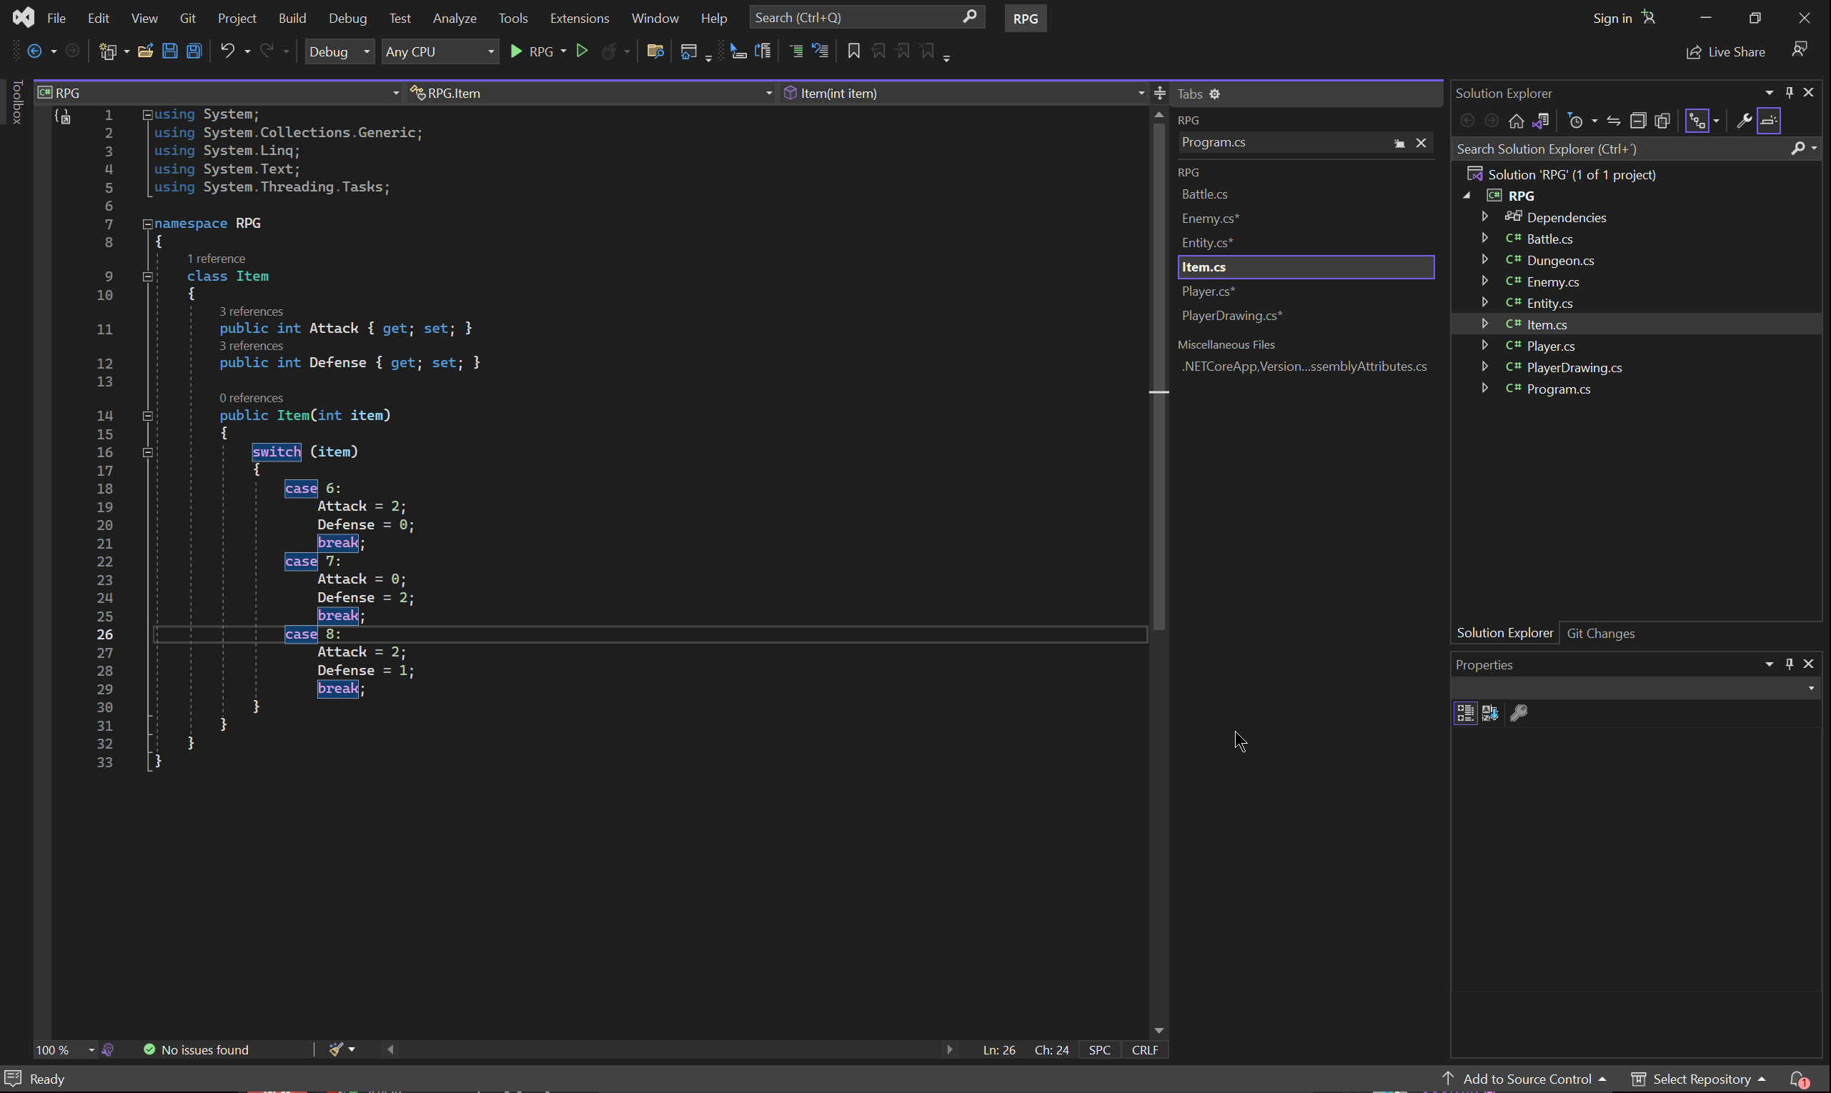Click the Home icon in Solution Explorer

click(x=1516, y=121)
